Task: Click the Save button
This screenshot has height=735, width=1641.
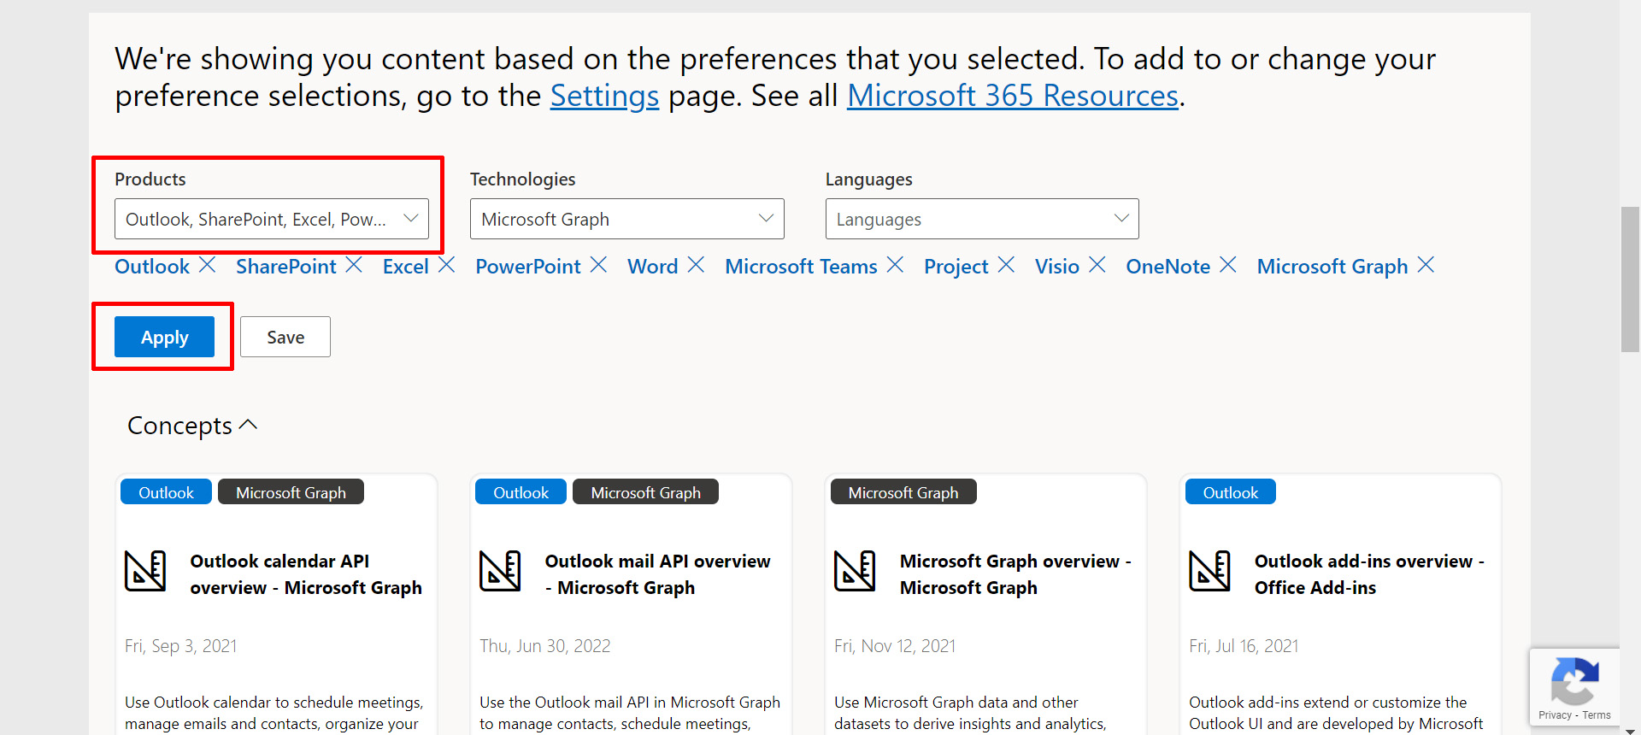Action: pyautogui.click(x=285, y=337)
